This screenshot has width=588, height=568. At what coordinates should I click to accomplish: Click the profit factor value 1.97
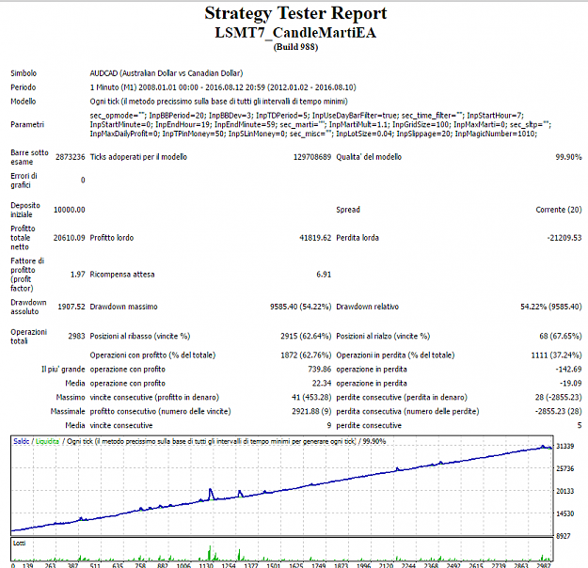click(x=78, y=275)
